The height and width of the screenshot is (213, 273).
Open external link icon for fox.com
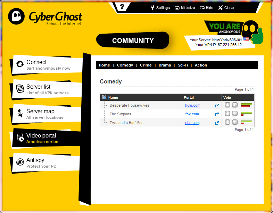217,114
